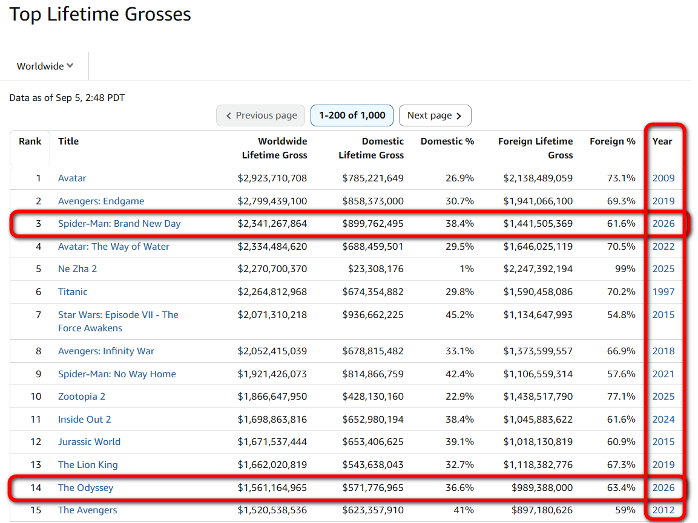Select the $1,921,426,073 worldwide gross cell
Image resolution: width=698 pixels, height=523 pixels.
pos(272,374)
